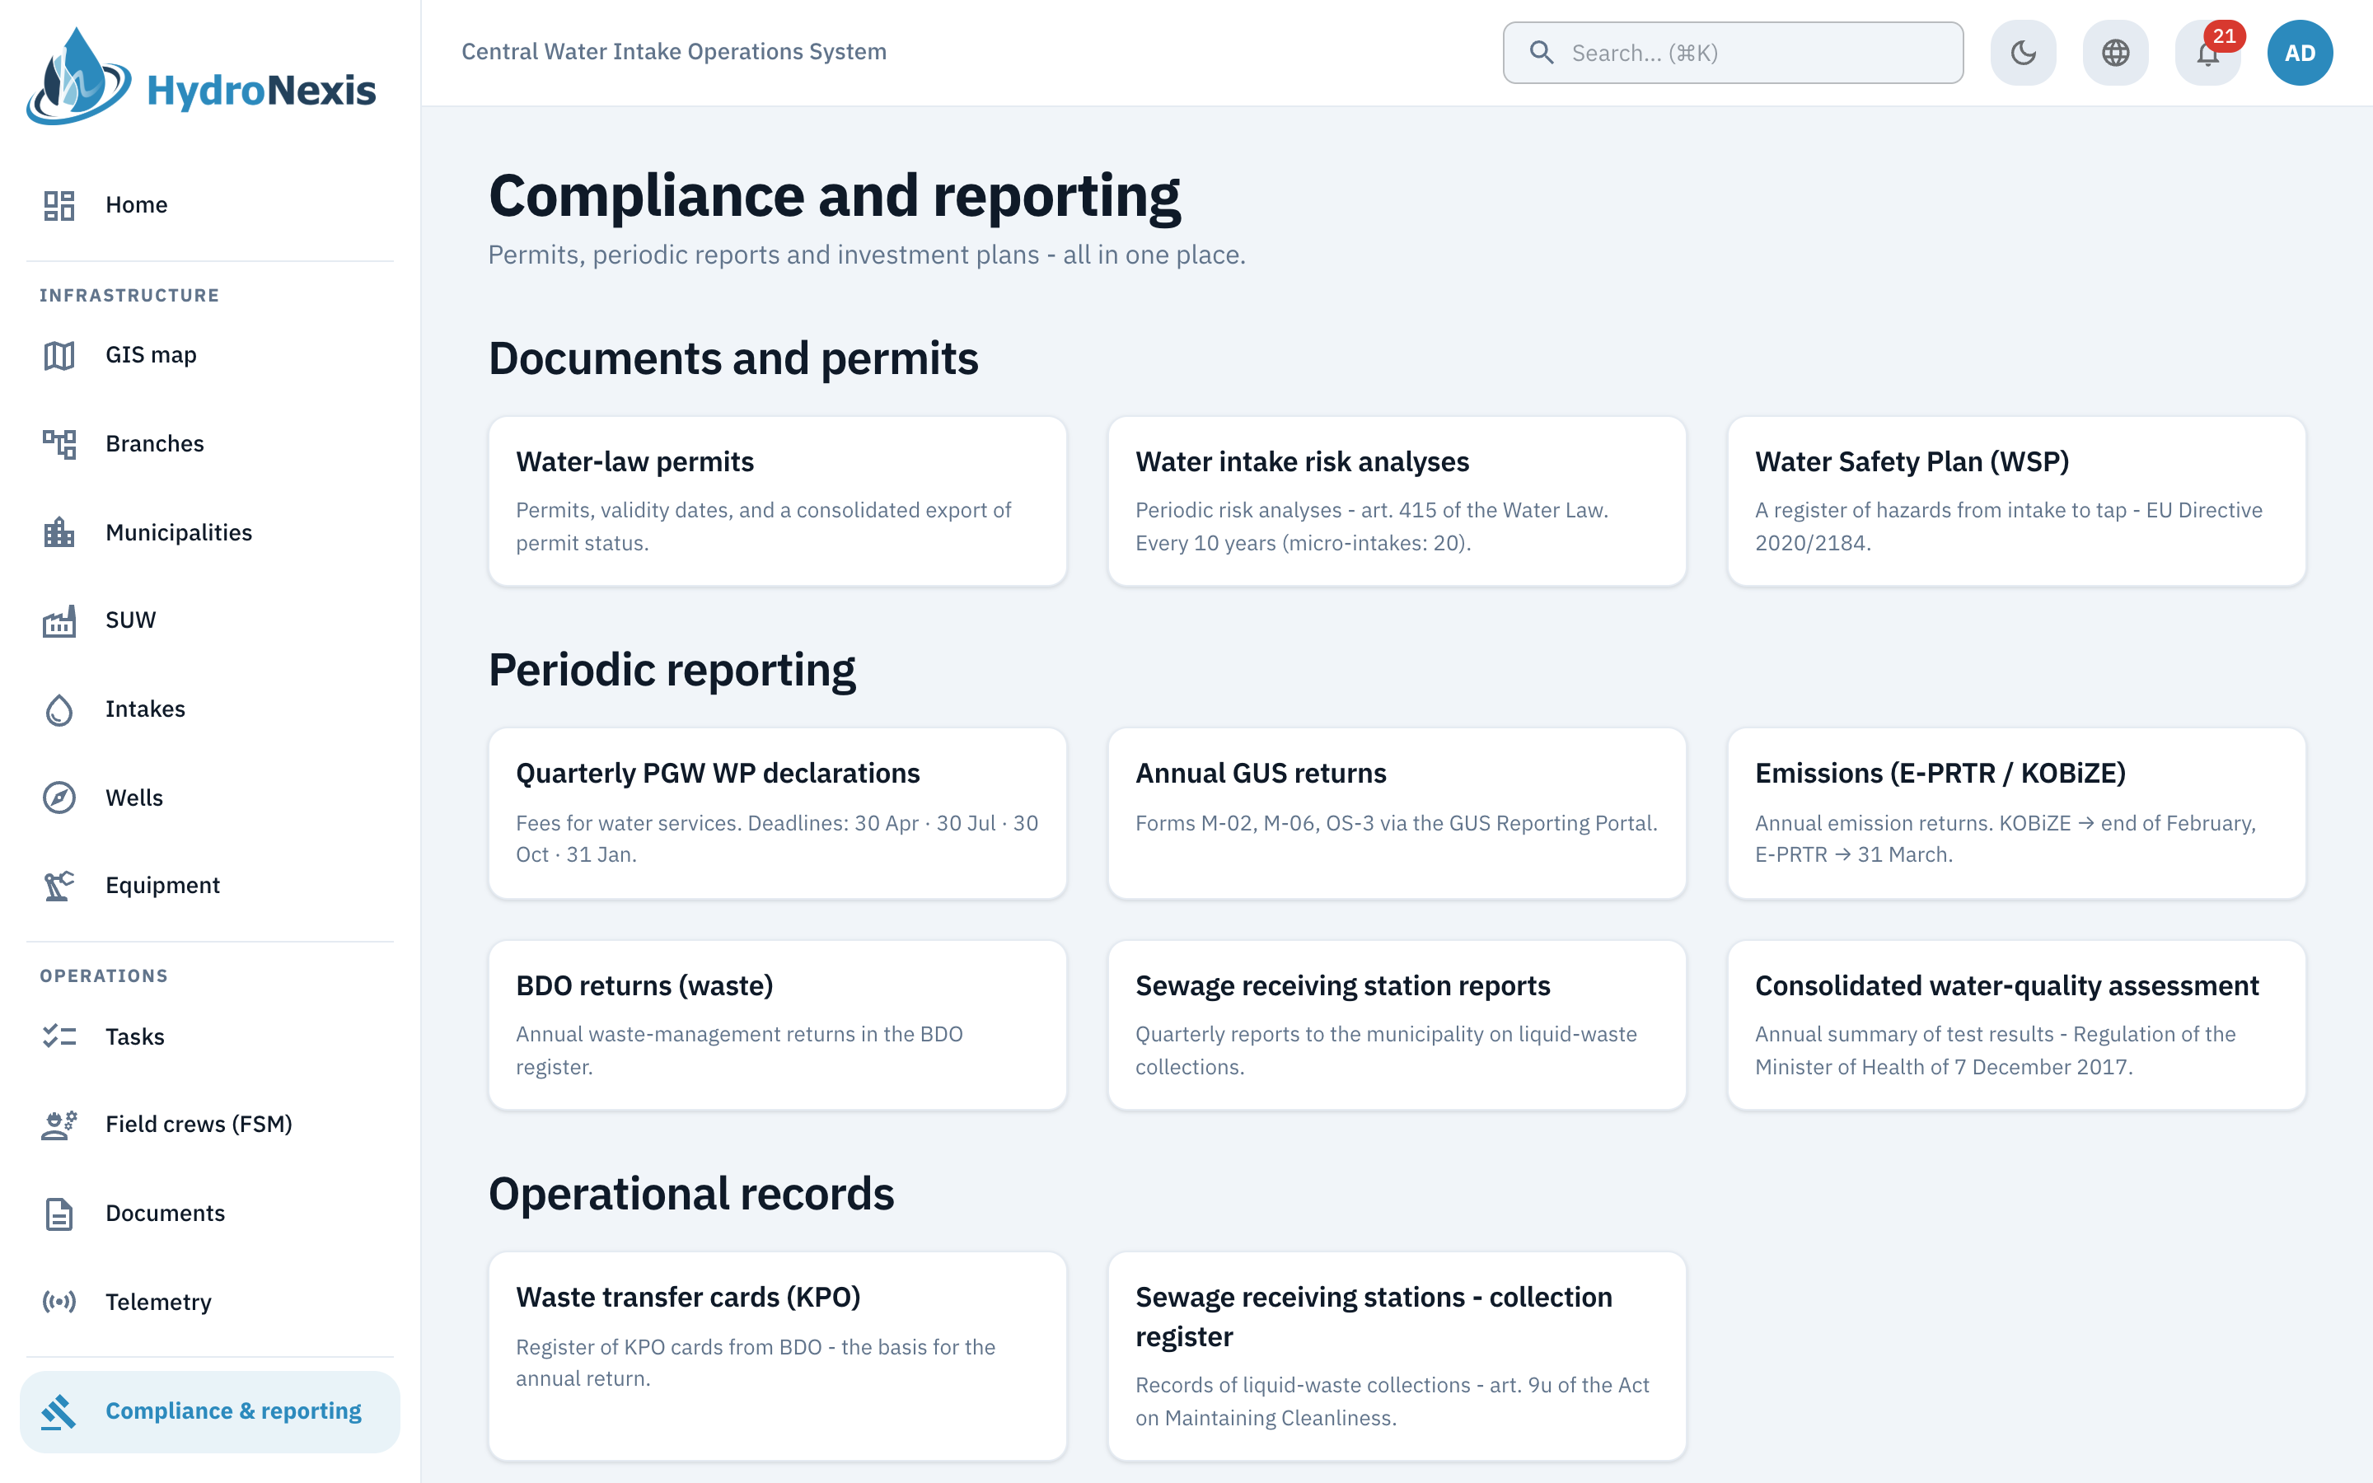Image resolution: width=2373 pixels, height=1483 pixels.
Task: Open the AD user avatar menu
Action: point(2300,53)
